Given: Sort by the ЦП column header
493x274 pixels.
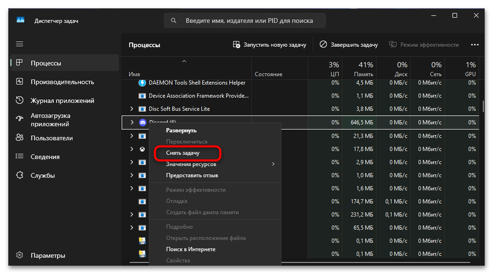Looking at the screenshot, I should 325,68.
